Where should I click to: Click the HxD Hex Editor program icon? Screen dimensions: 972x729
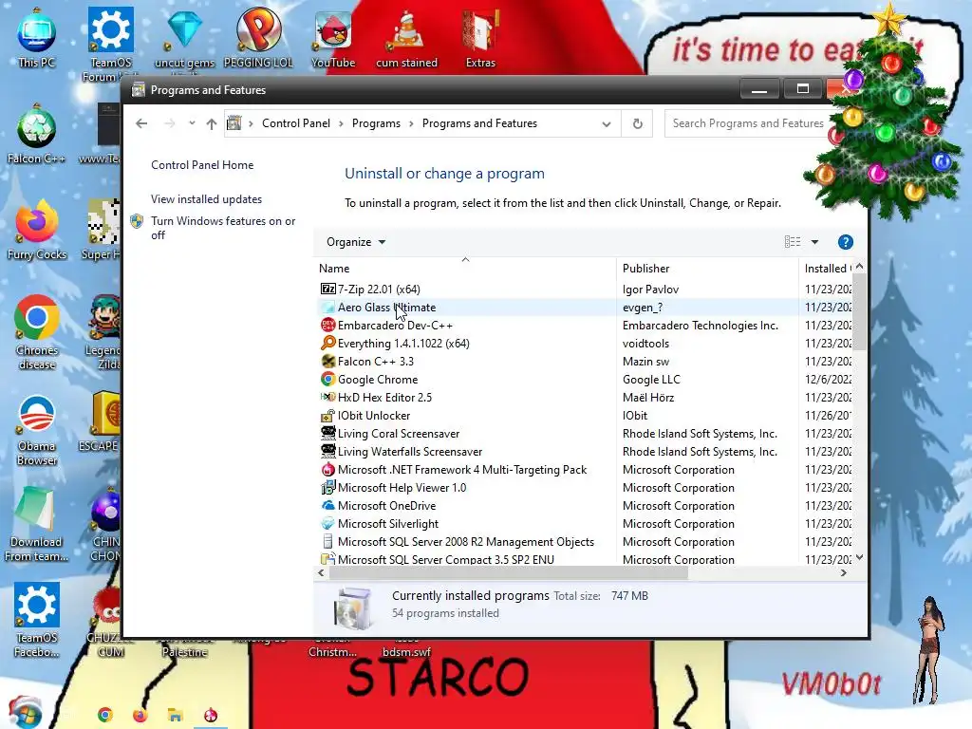click(327, 397)
